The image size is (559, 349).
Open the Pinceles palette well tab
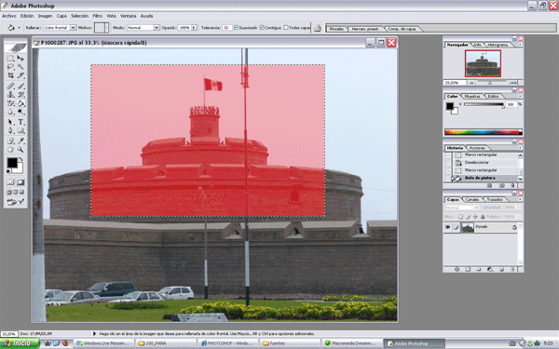[336, 29]
